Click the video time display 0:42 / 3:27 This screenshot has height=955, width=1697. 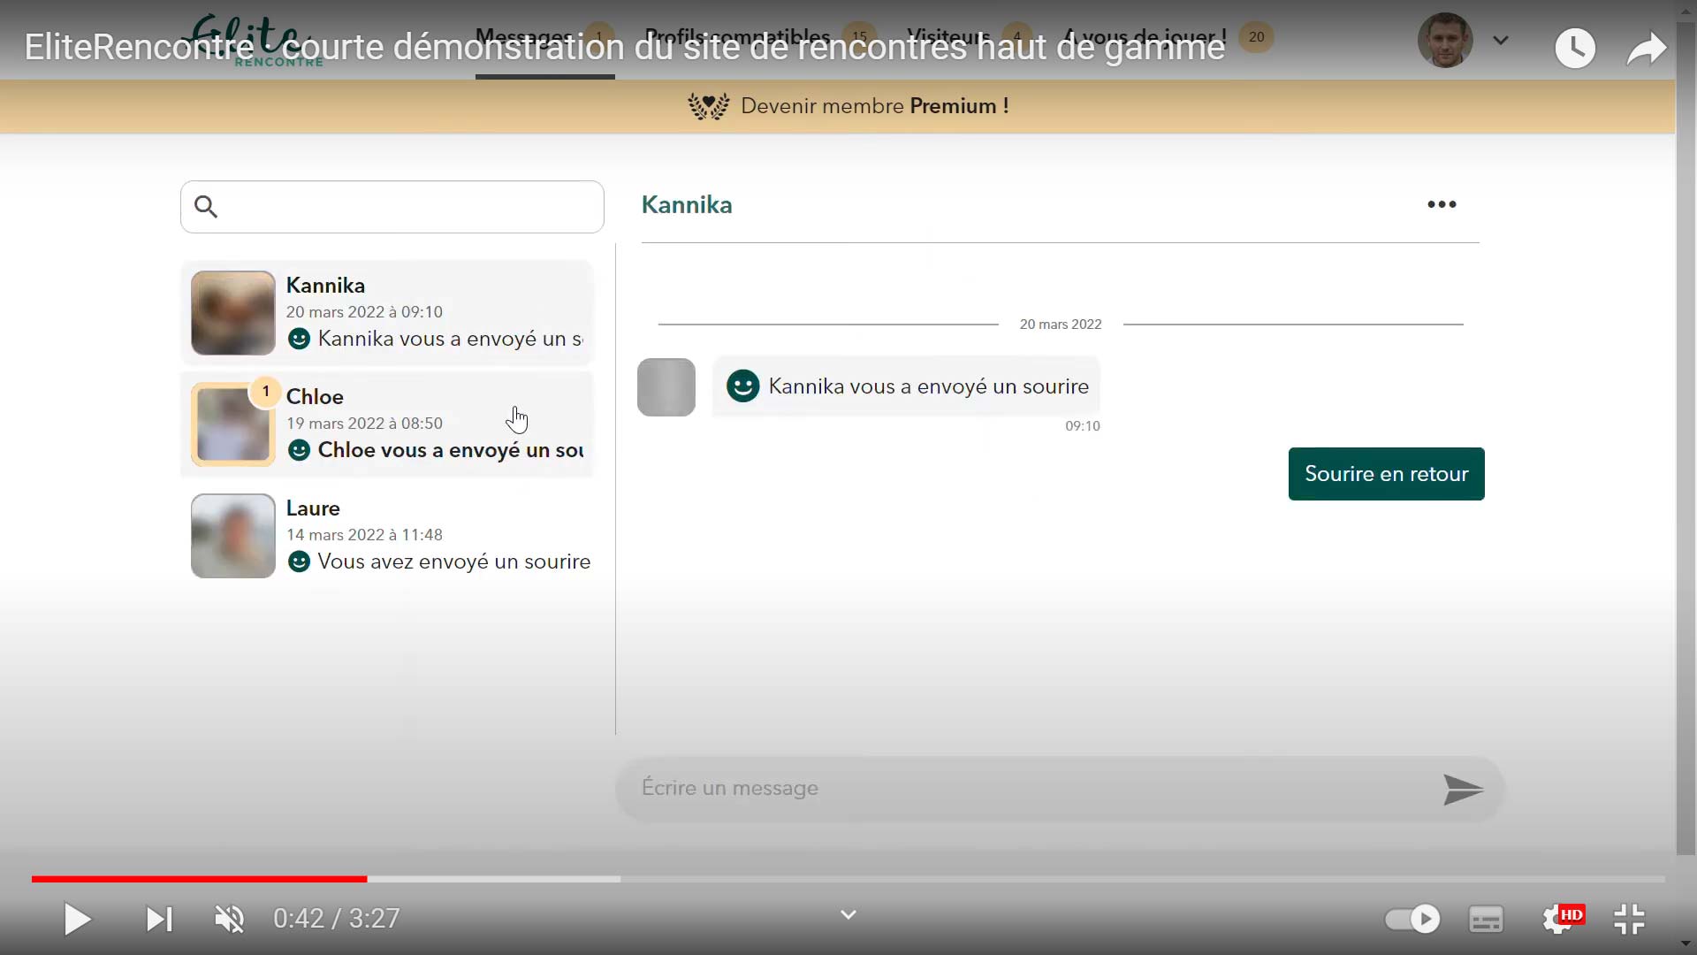[337, 919]
